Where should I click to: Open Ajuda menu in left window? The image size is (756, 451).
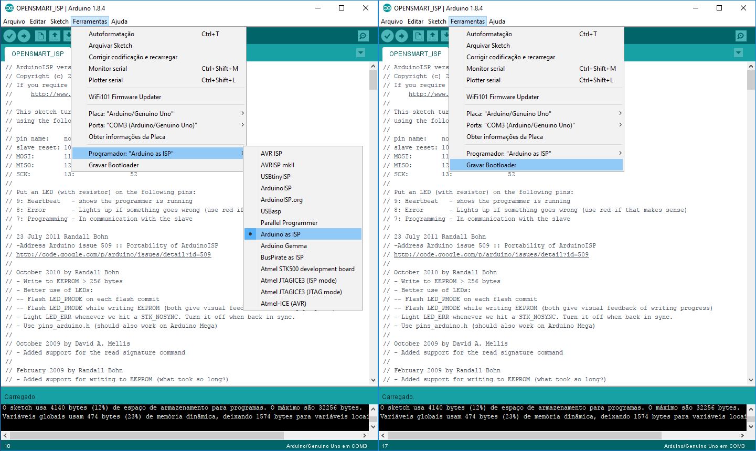tap(119, 22)
